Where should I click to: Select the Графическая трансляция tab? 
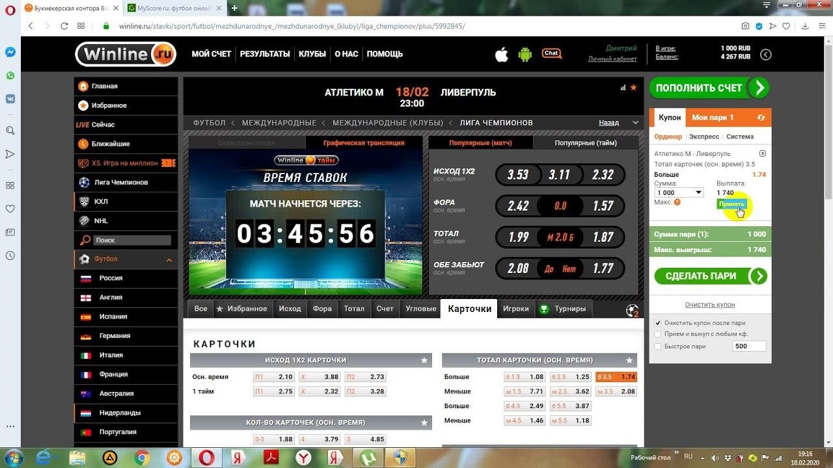(x=364, y=143)
